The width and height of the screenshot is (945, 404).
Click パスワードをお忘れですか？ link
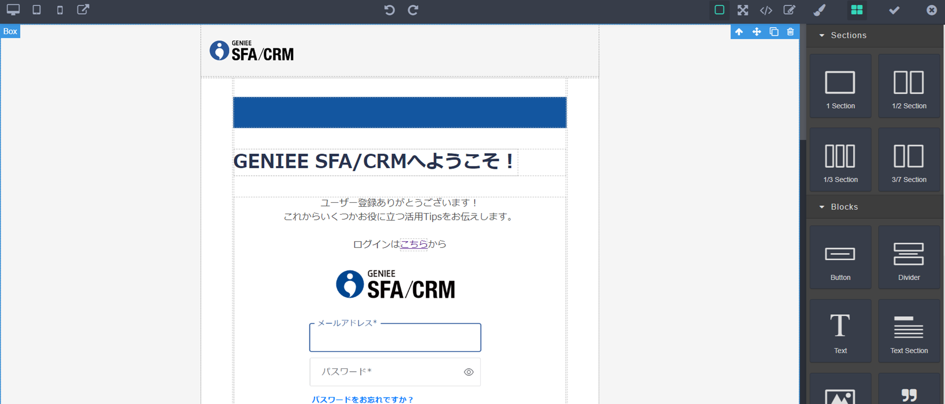pyautogui.click(x=362, y=400)
